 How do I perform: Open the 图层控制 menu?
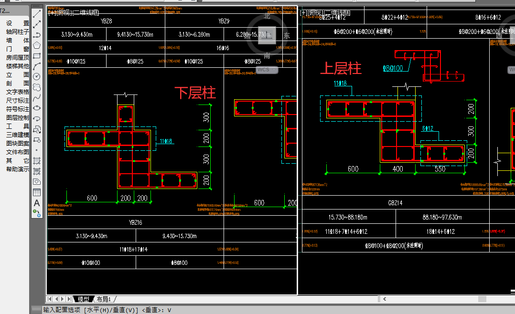tap(17, 117)
